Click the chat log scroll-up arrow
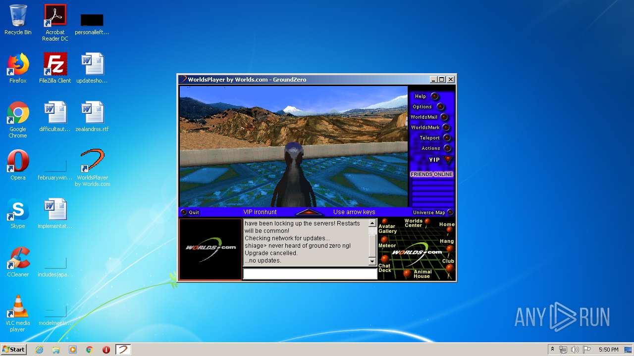The height and width of the screenshot is (356, 634). pyautogui.click(x=372, y=223)
